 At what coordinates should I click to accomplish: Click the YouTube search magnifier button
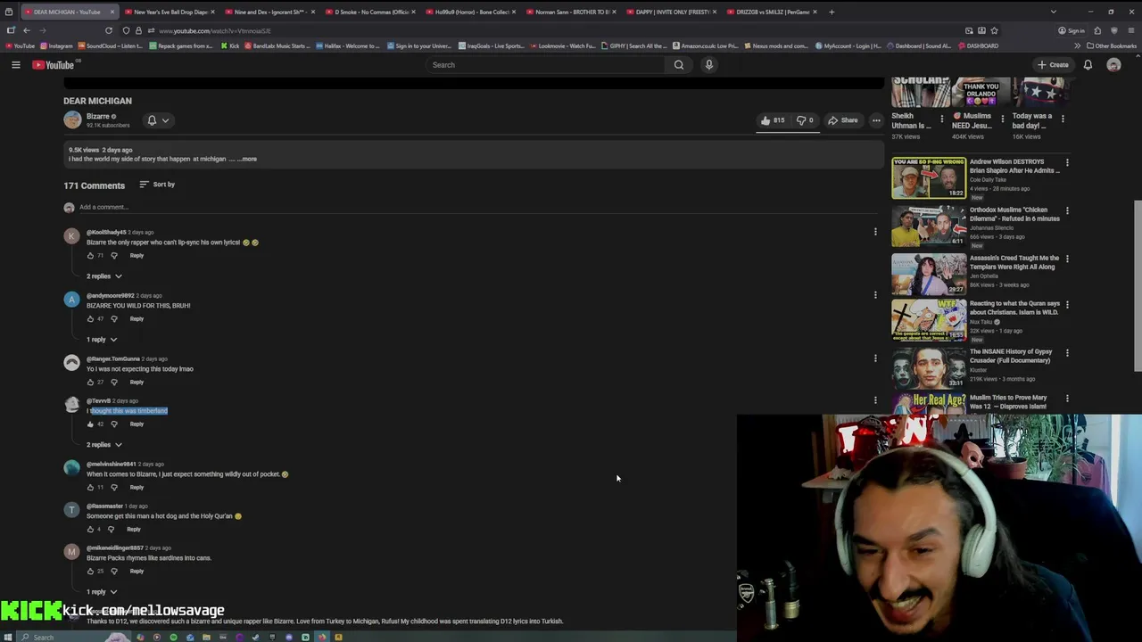point(679,64)
